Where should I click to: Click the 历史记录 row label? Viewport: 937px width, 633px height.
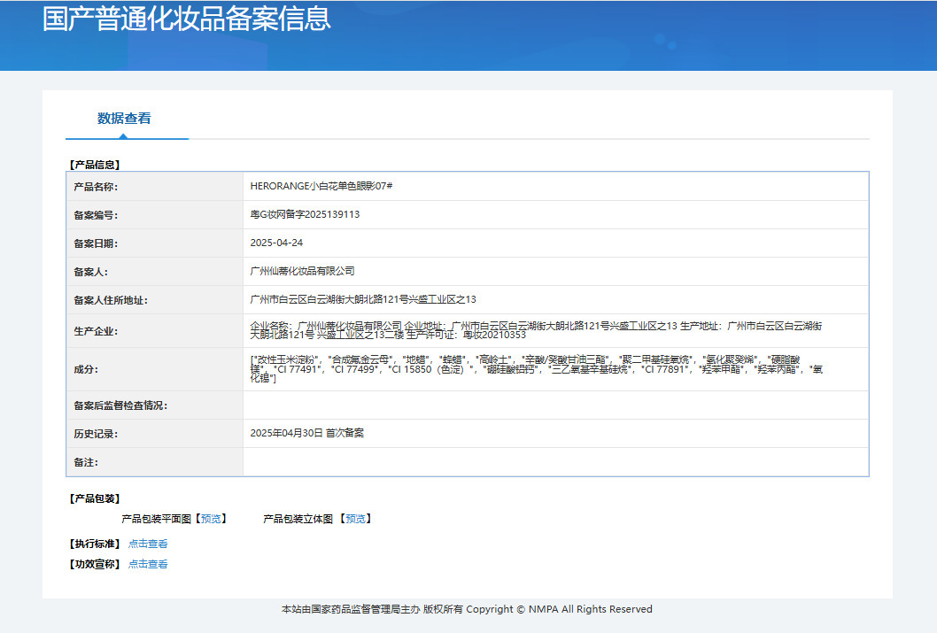[96, 434]
